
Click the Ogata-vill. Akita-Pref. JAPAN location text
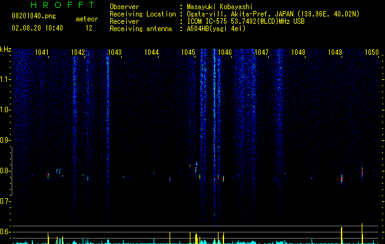(x=273, y=14)
